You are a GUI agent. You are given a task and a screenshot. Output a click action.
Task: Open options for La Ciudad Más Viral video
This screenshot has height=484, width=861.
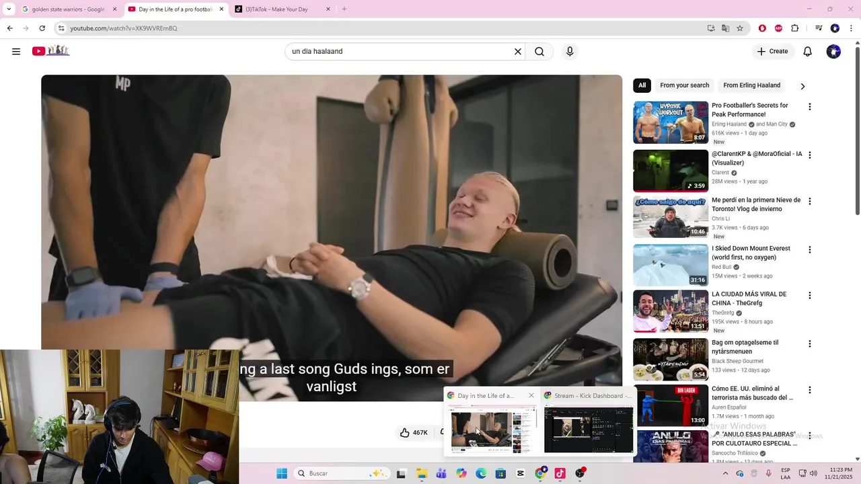(810, 295)
